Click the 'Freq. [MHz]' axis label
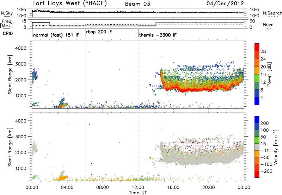This screenshot has height=195, width=282. 7,24
